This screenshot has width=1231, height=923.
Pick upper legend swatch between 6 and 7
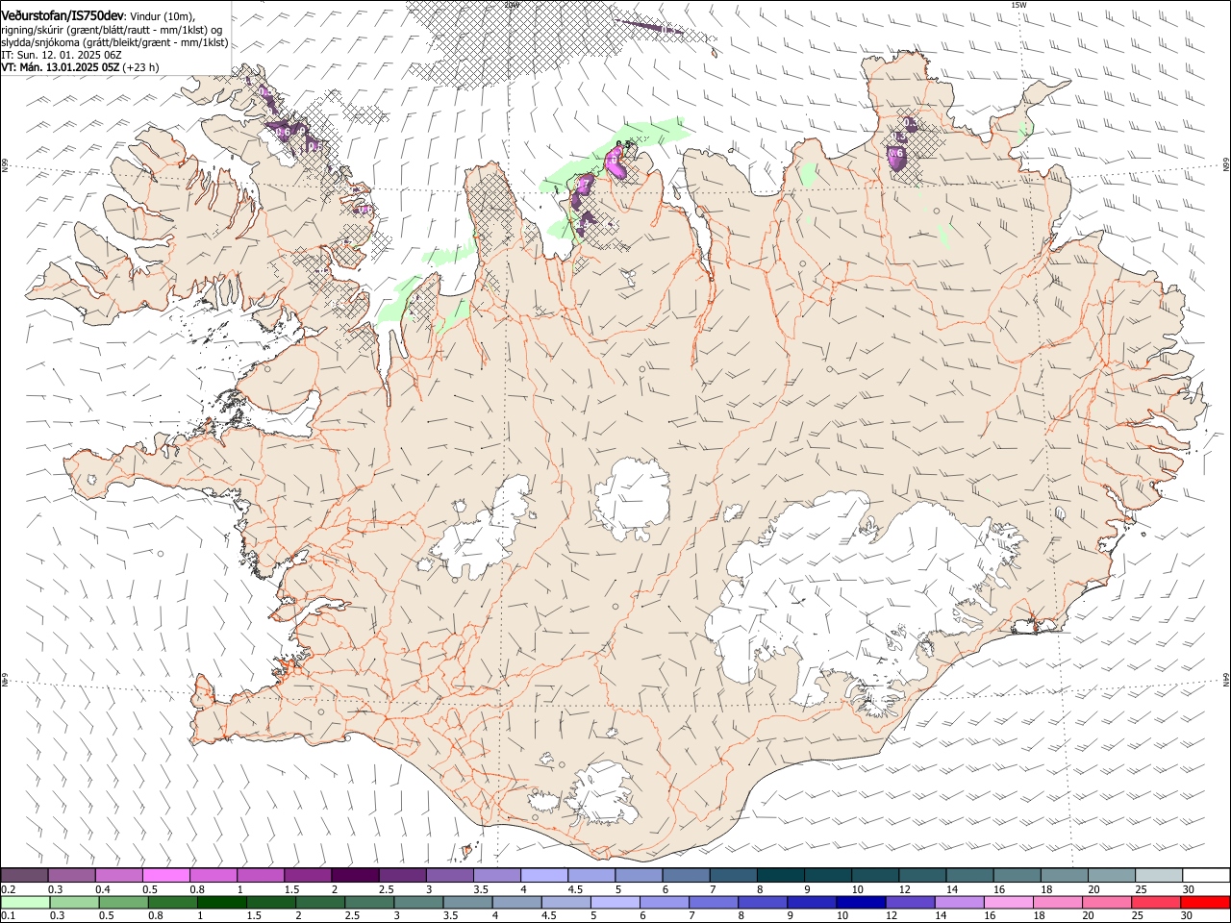pos(685,875)
